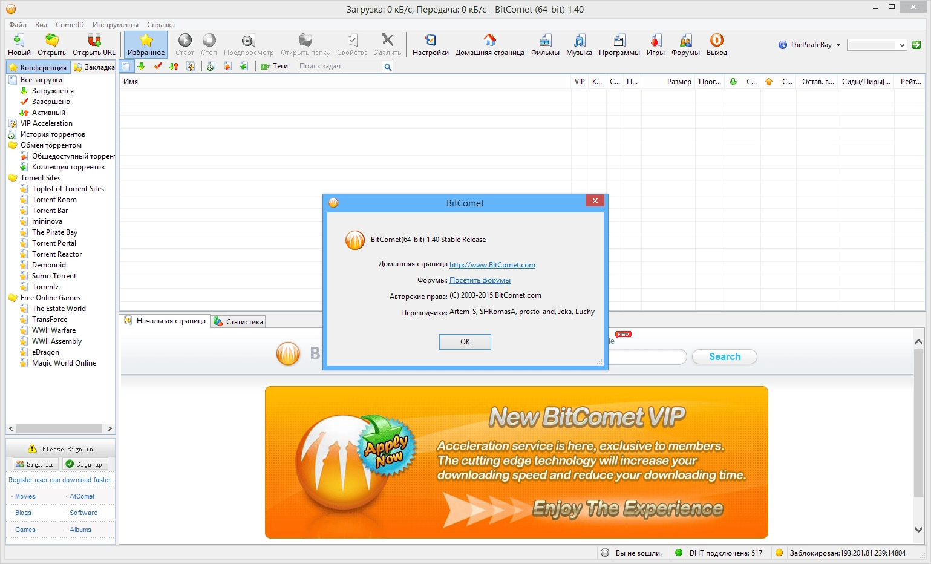
Task: Click the Фильмы toolbar icon
Action: (545, 45)
